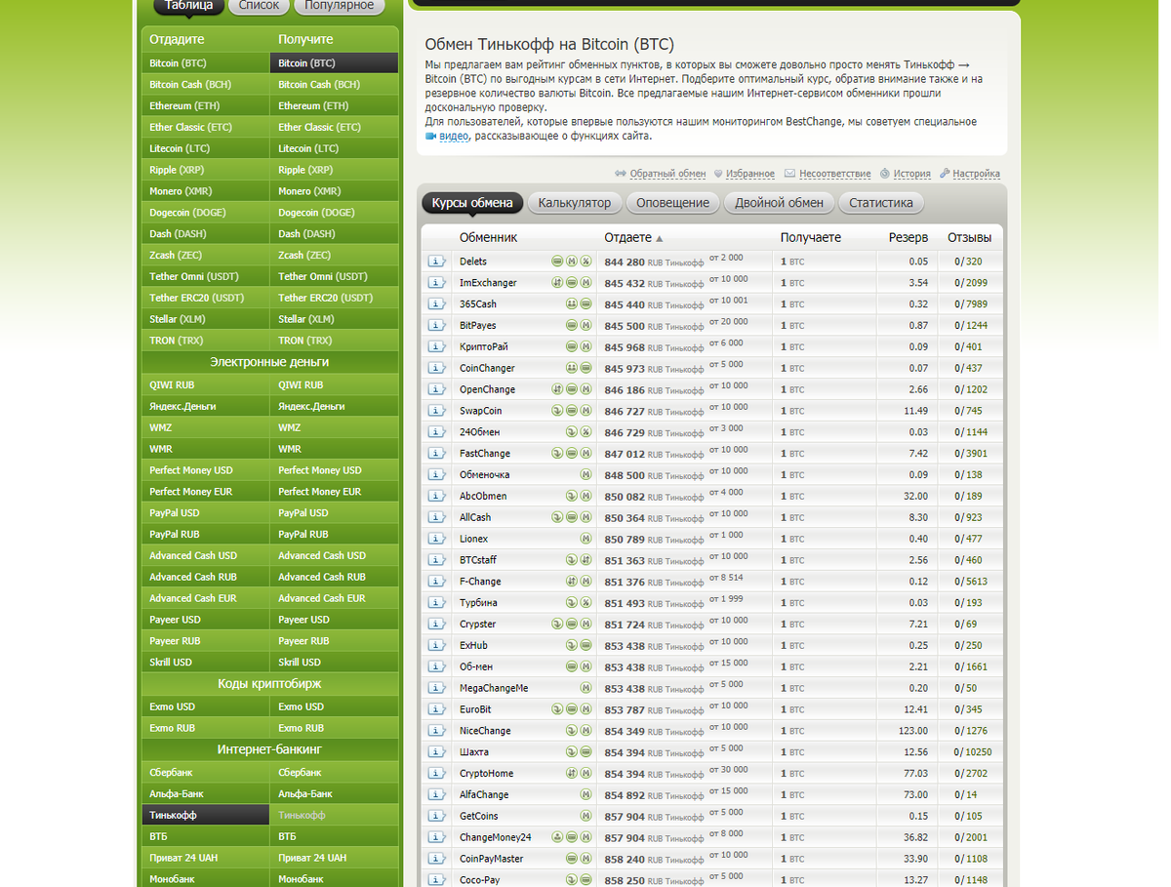Screen dimensions: 1171x887
Task: Select QIWI RUB in Отдадите column
Action: click(206, 384)
